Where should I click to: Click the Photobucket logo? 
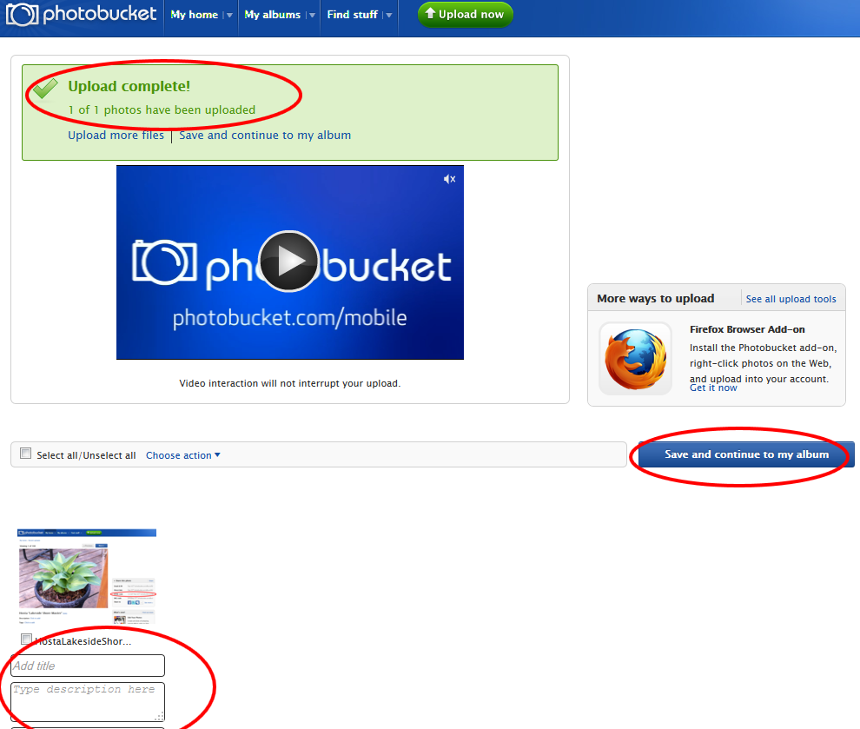pos(81,14)
